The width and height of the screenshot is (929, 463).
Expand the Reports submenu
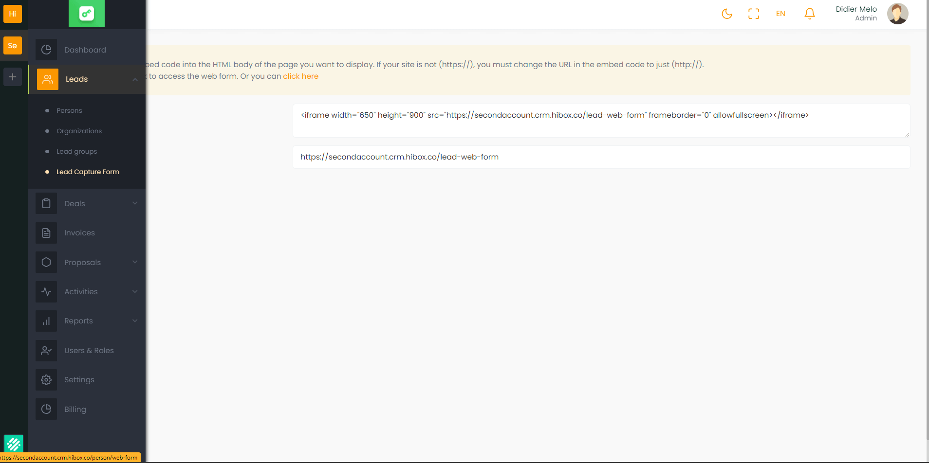(135, 321)
